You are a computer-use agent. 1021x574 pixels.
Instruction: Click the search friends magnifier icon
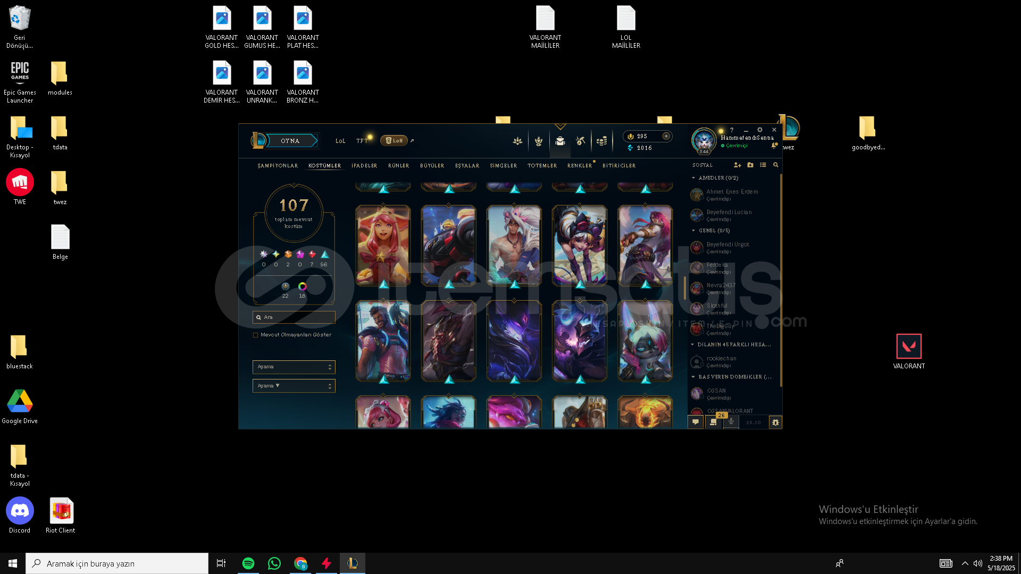click(x=776, y=165)
